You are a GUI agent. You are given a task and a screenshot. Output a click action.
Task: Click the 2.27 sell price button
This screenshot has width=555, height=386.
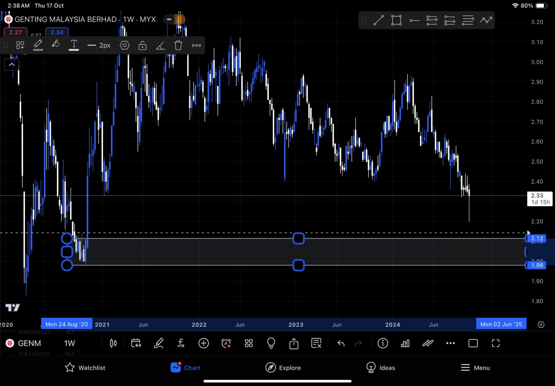point(15,32)
